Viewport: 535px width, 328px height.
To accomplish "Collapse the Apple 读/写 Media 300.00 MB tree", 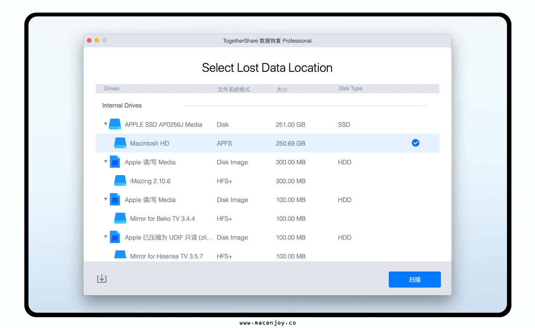I will tap(106, 162).
